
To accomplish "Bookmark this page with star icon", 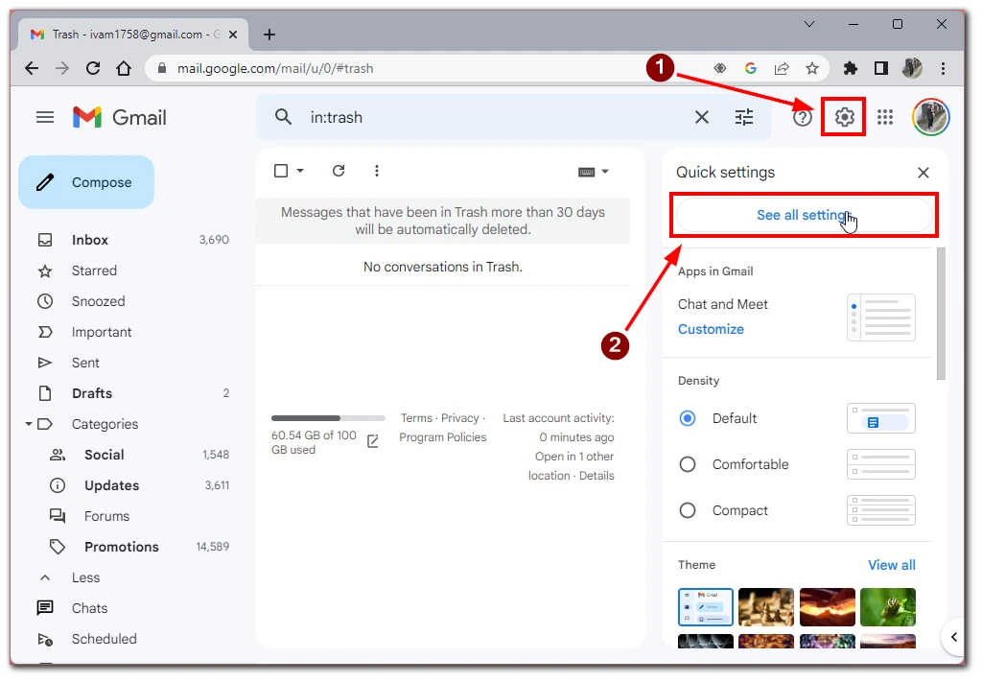I will 811,68.
